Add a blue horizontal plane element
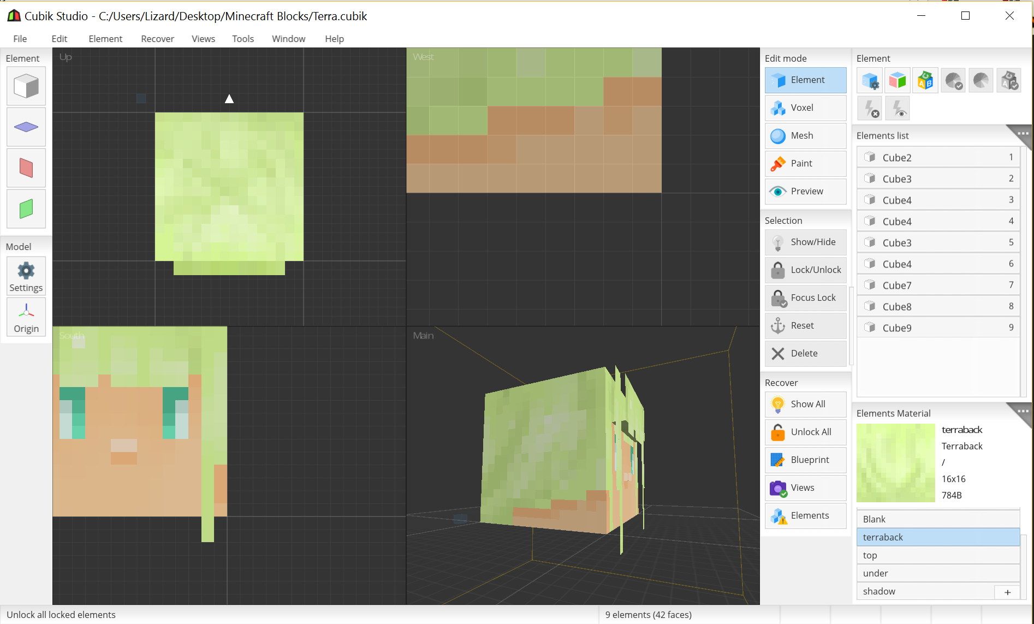 [26, 127]
